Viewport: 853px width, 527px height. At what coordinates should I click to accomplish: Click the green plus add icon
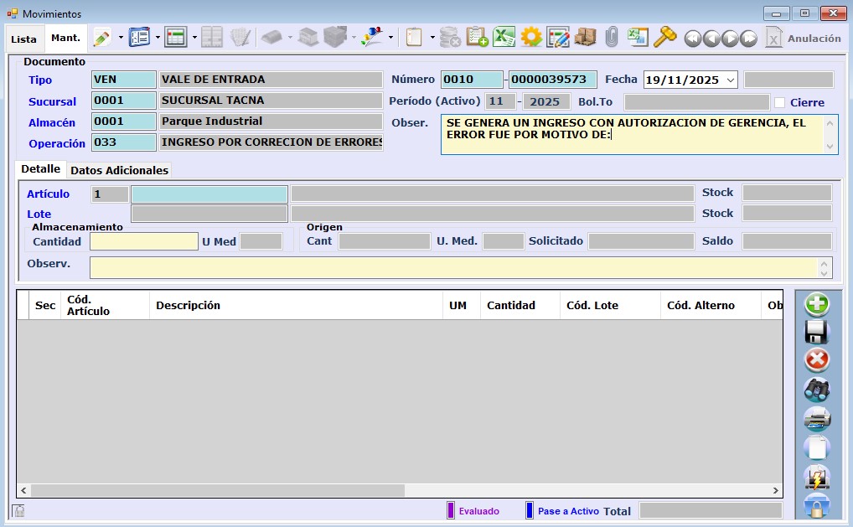point(816,304)
